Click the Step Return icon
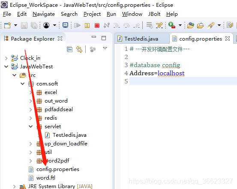The image size is (237, 189). 136,25
